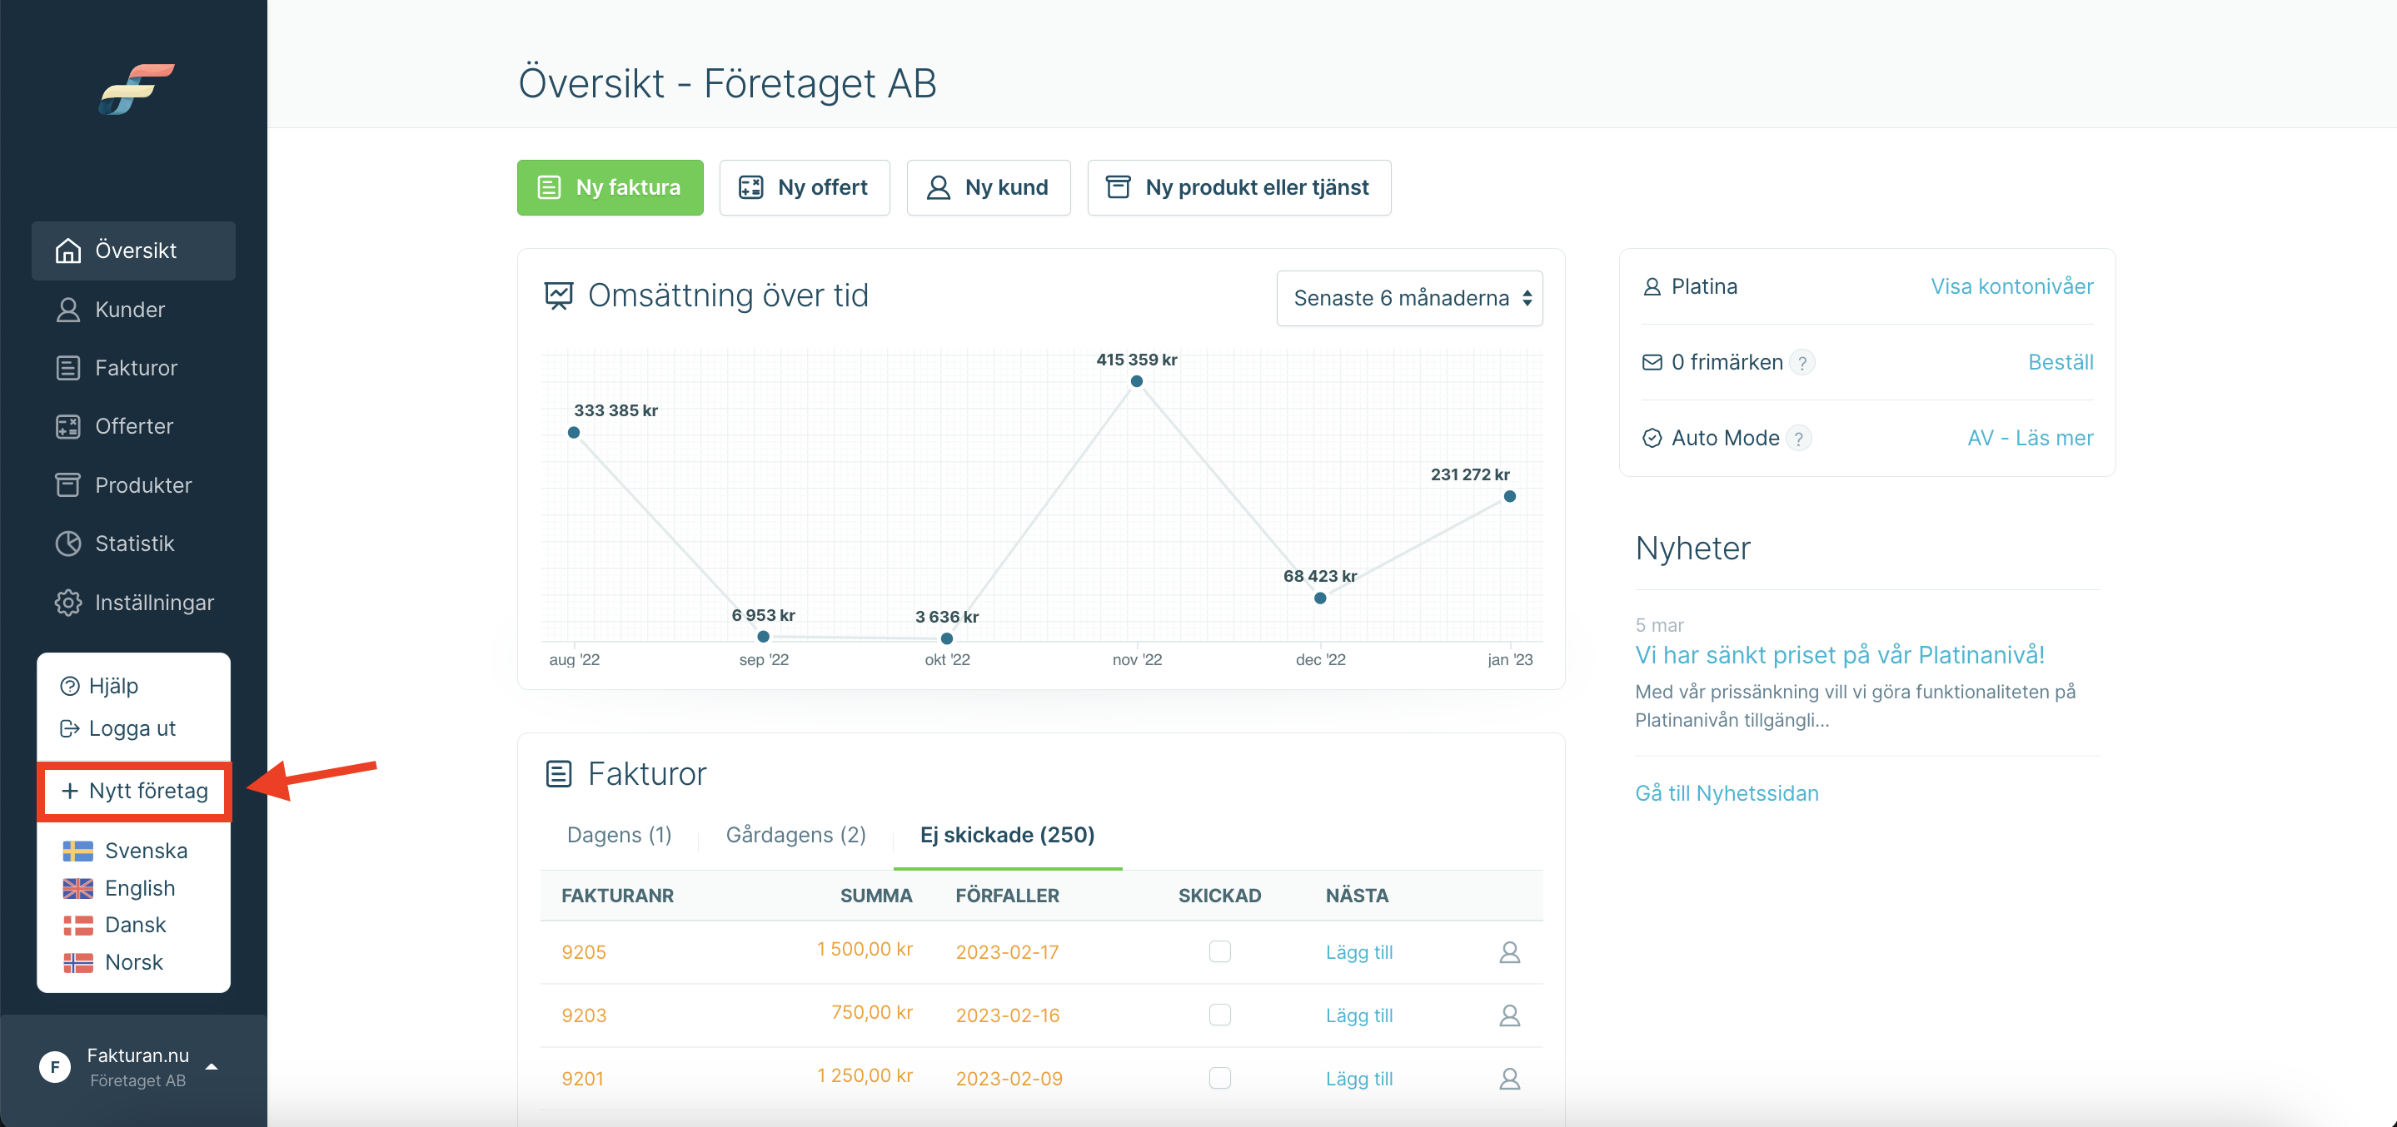Image resolution: width=2397 pixels, height=1127 pixels.
Task: Open Statistik pie chart icon
Action: click(x=68, y=543)
